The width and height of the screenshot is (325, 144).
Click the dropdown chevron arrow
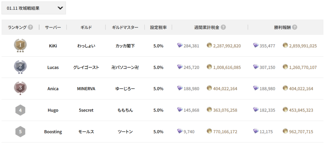click(60, 8)
